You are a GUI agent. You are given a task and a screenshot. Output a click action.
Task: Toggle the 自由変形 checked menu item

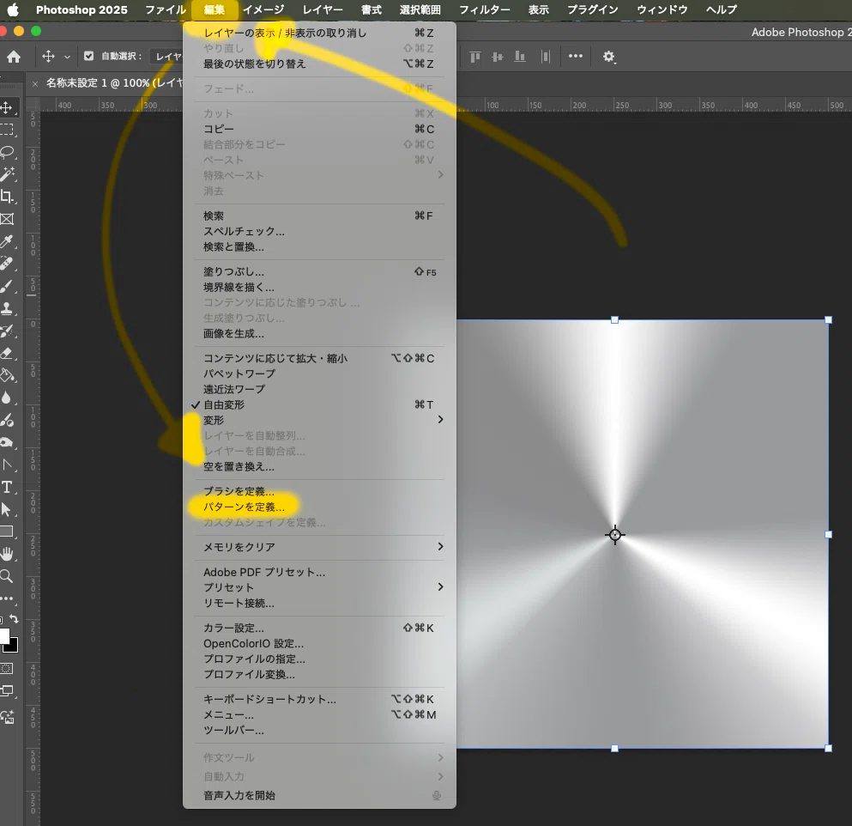pos(319,404)
